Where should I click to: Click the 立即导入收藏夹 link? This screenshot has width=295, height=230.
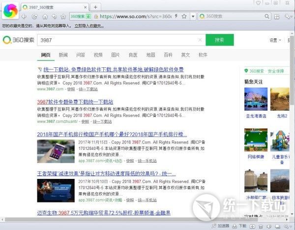tap(89, 26)
